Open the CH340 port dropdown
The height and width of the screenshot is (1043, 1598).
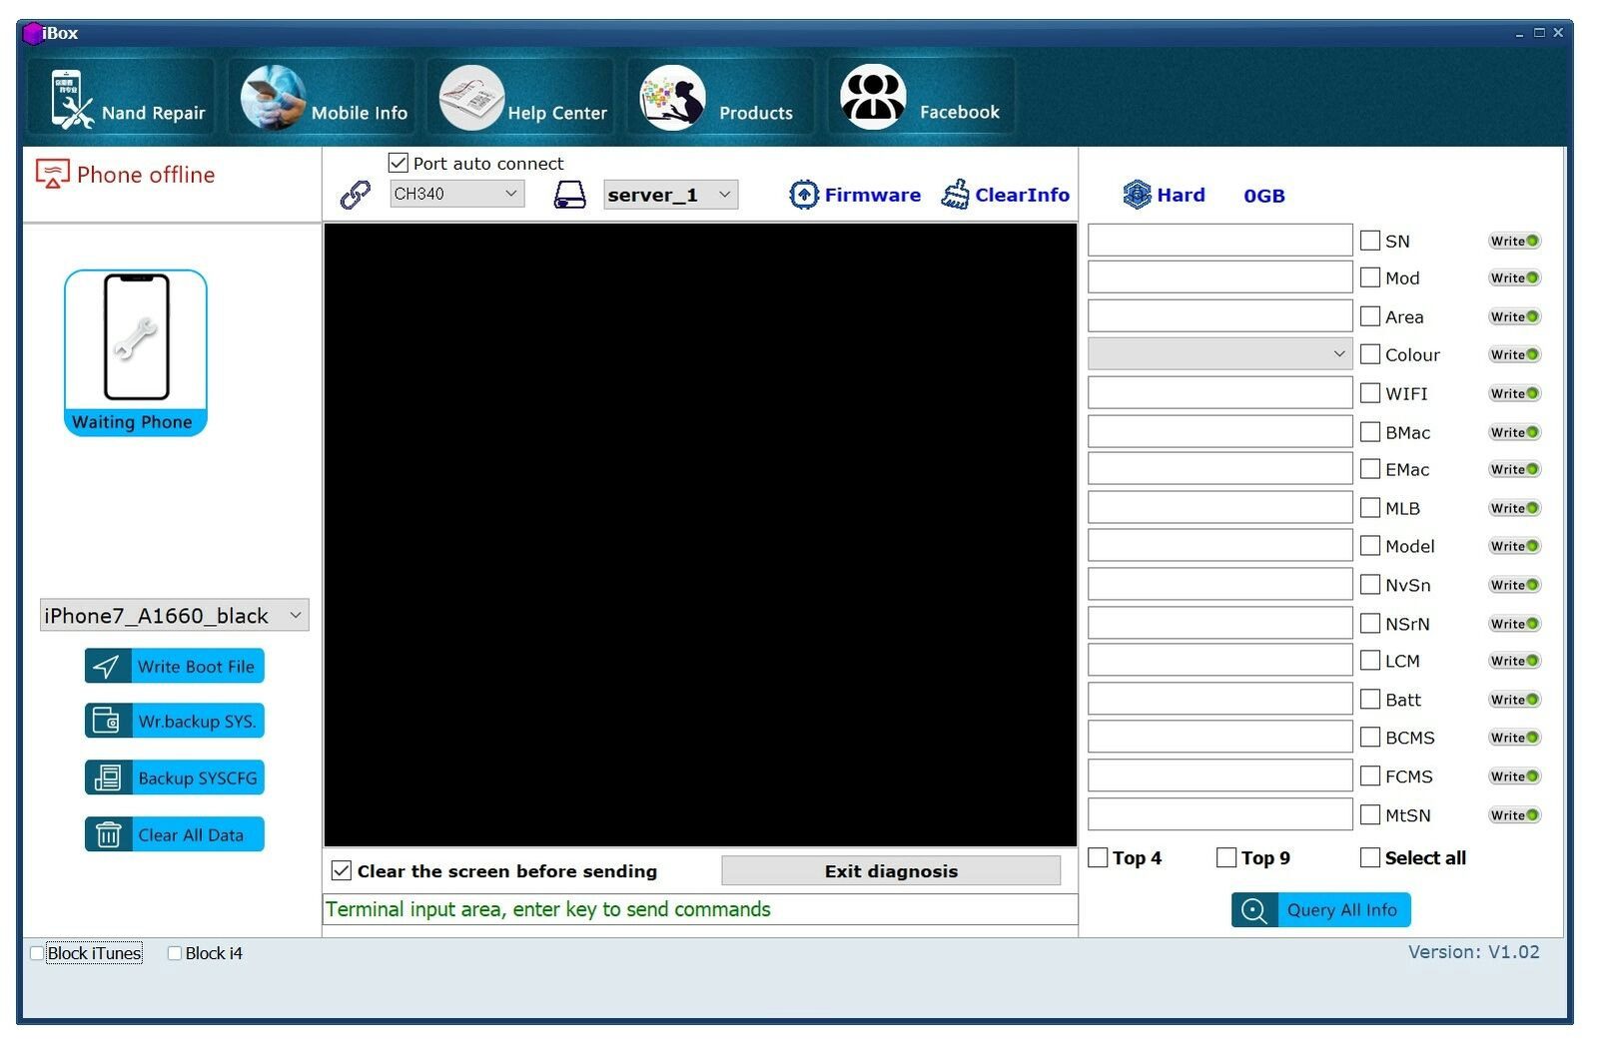tap(456, 194)
